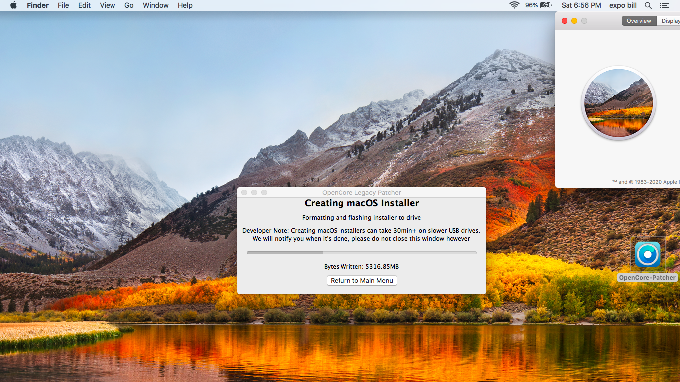Click the OpenCore-Patcher icon label

tap(647, 278)
